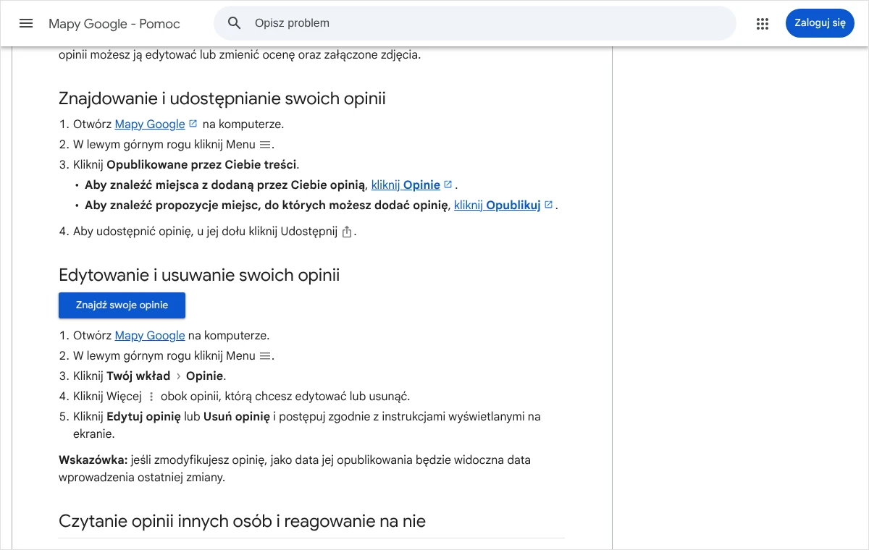
Task: Open Mapy Google link in editing section
Action: click(150, 335)
